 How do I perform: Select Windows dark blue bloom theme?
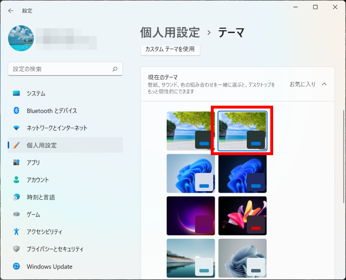[x=242, y=173]
